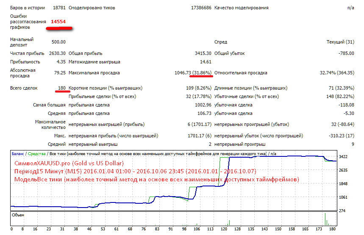Select the initial deposit value 500.00
The width and height of the screenshot is (364, 235).
58,42
